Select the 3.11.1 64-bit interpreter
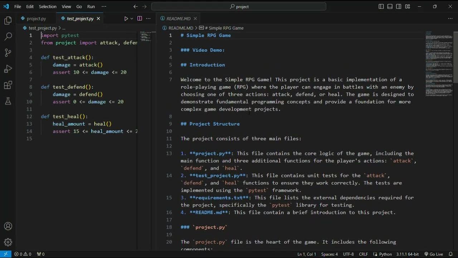The width and height of the screenshot is (458, 258). (x=408, y=254)
